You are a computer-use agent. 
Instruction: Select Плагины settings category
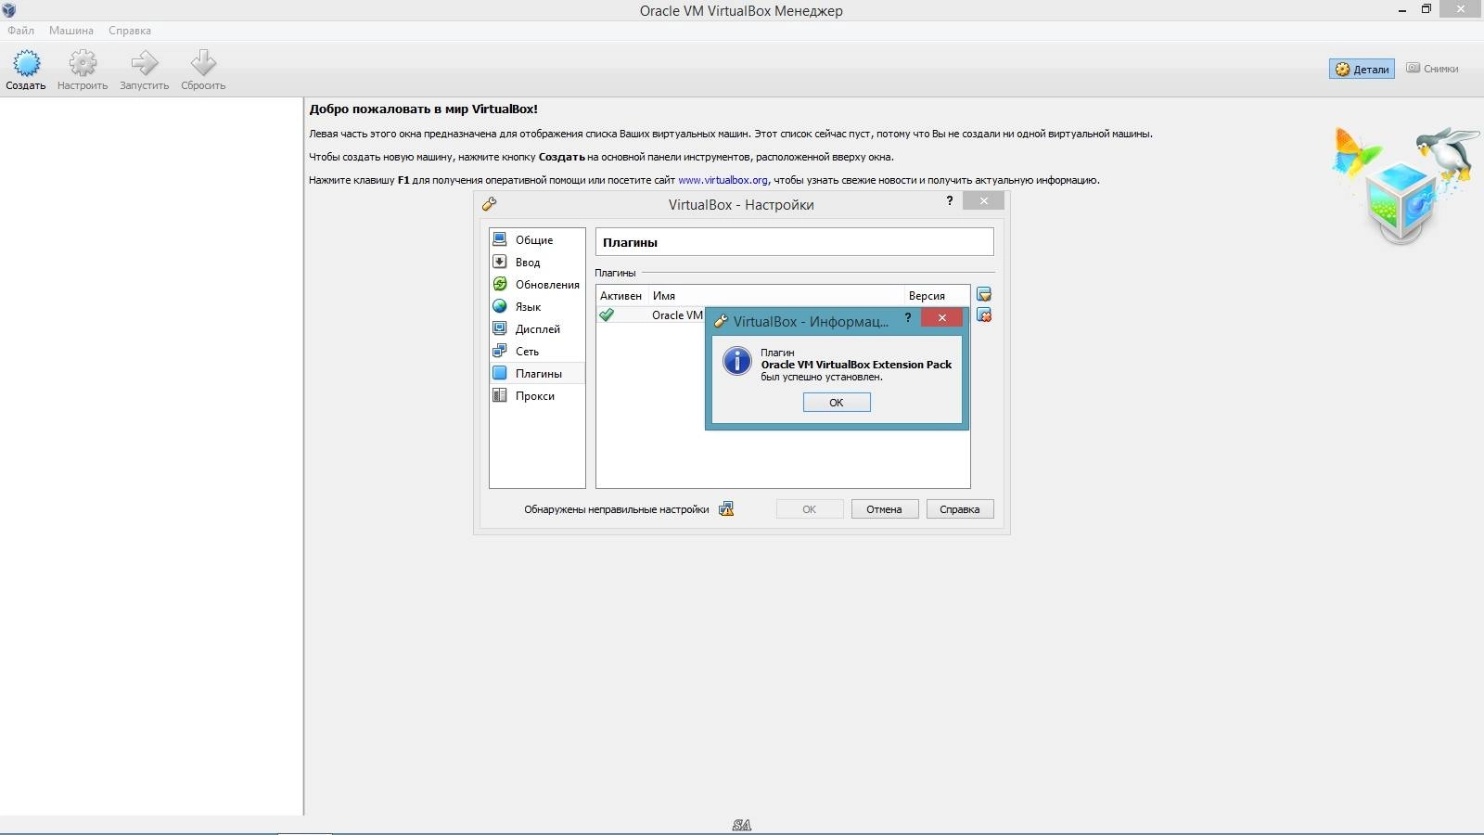(537, 373)
